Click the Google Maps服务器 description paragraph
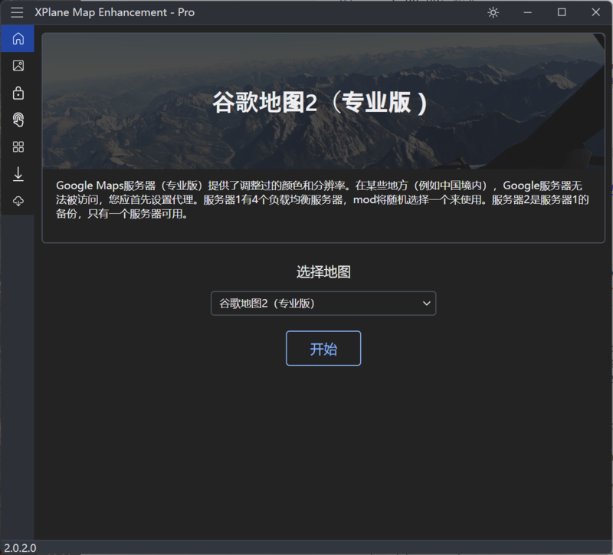Image resolution: width=613 pixels, height=555 pixels. click(323, 200)
